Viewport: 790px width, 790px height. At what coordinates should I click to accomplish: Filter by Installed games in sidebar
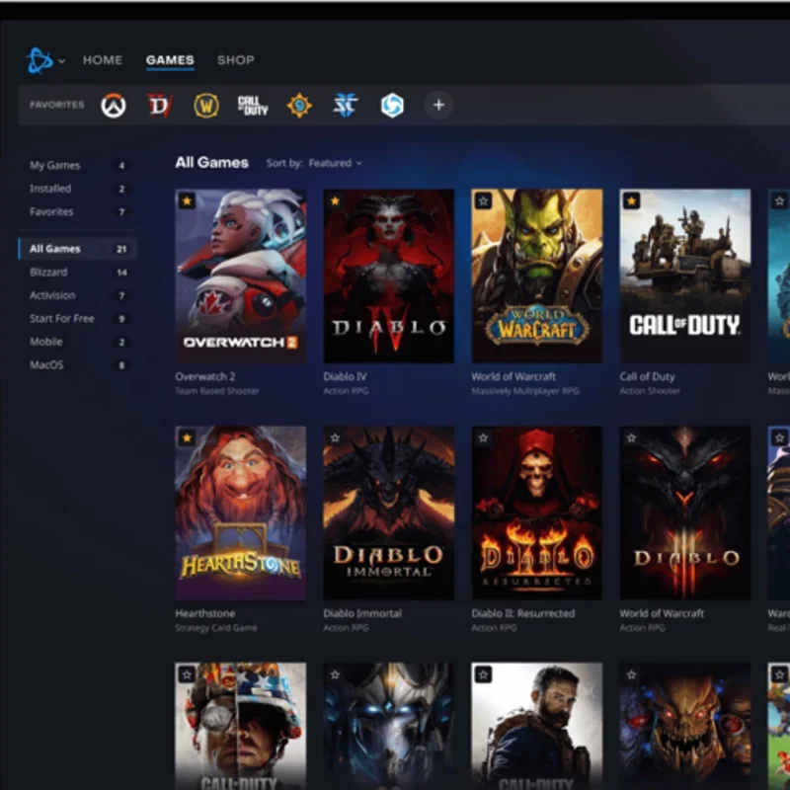[x=50, y=189]
